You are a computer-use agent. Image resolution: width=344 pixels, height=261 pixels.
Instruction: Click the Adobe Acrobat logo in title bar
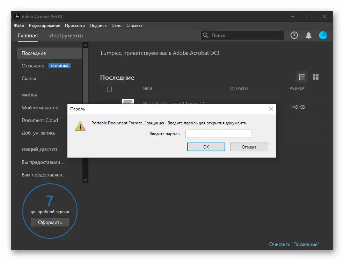tap(17, 16)
